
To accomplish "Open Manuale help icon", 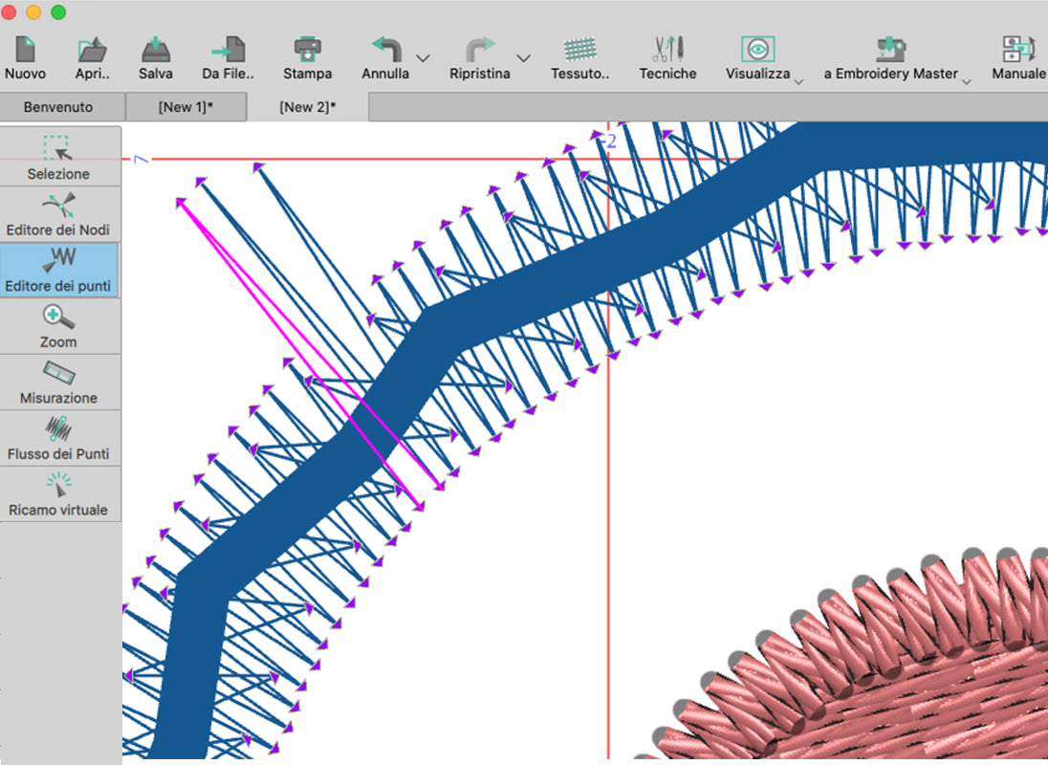I will click(1017, 50).
